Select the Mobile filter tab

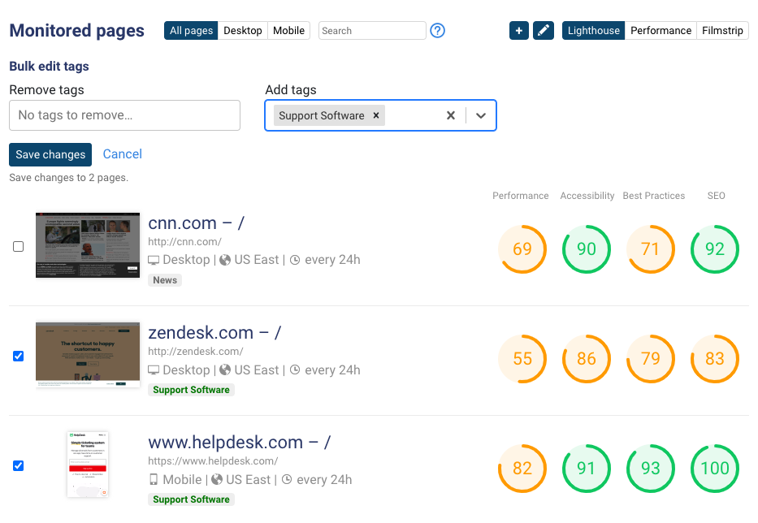tap(288, 30)
